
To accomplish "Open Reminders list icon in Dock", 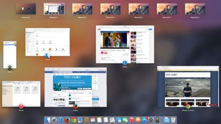I will 106,120.
